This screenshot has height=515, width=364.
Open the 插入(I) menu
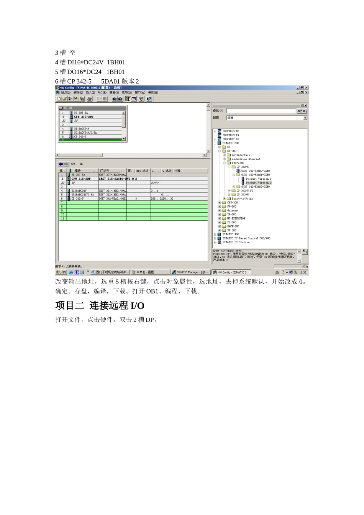pos(90,92)
